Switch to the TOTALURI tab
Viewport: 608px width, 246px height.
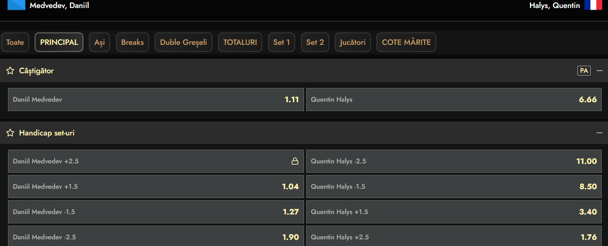[240, 43]
